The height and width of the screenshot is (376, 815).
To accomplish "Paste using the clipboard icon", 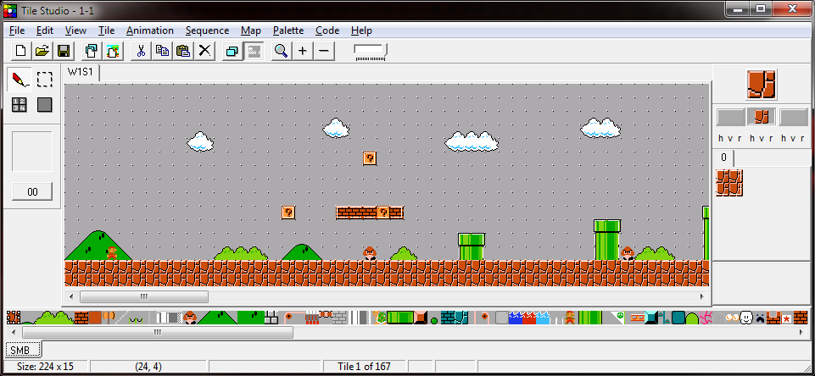I will click(183, 51).
